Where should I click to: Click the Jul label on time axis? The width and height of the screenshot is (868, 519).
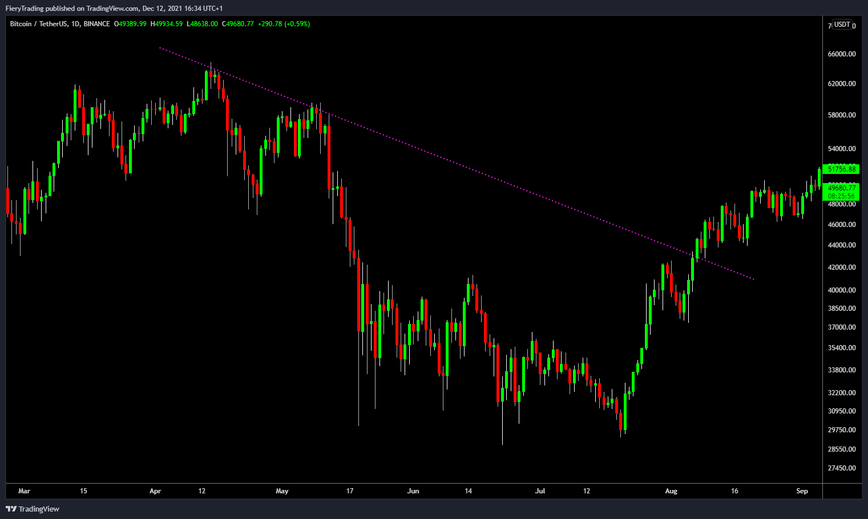click(x=540, y=490)
